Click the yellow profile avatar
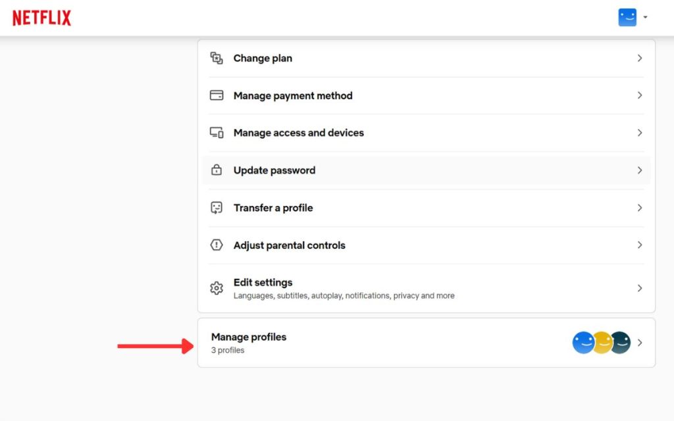 point(602,343)
